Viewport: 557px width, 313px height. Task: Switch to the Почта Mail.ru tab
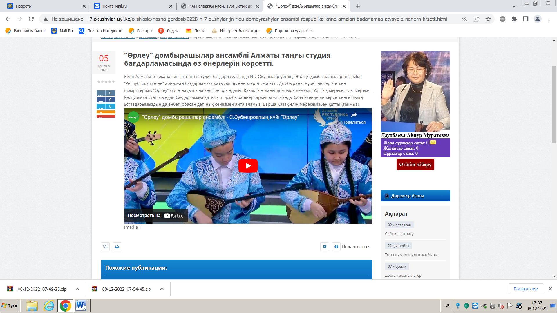115,6
